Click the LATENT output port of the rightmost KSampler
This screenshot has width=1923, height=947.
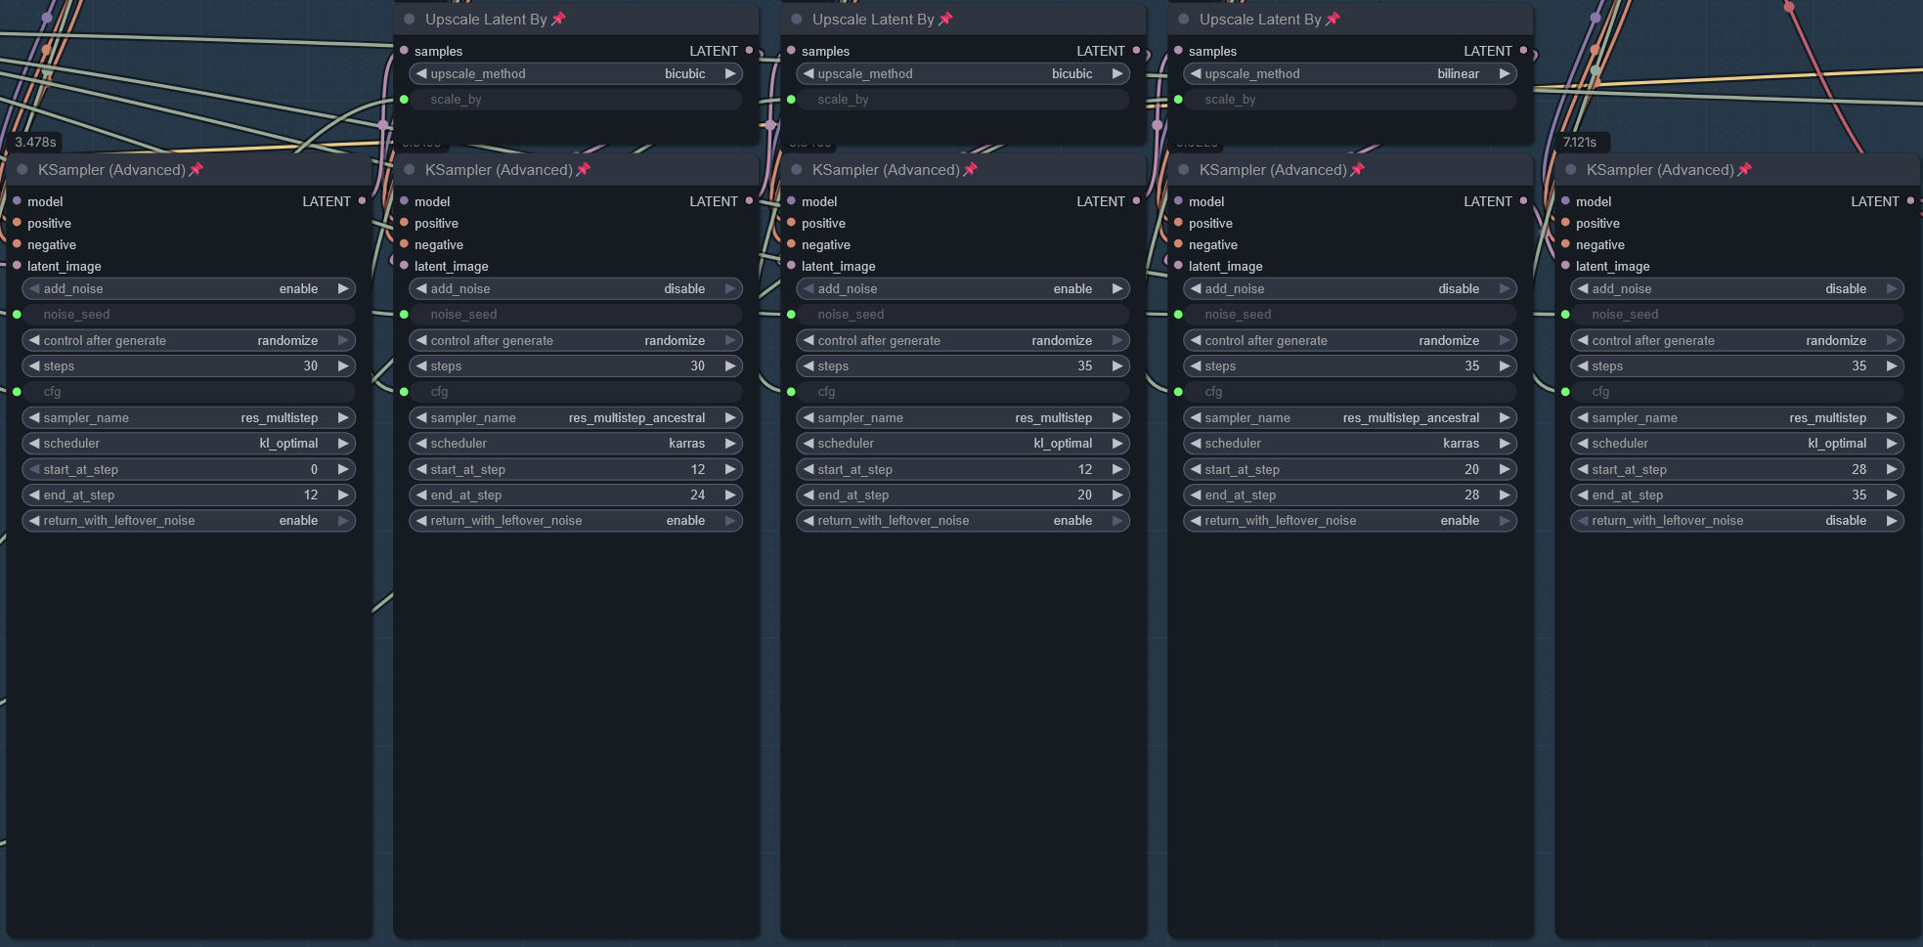pyautogui.click(x=1910, y=201)
